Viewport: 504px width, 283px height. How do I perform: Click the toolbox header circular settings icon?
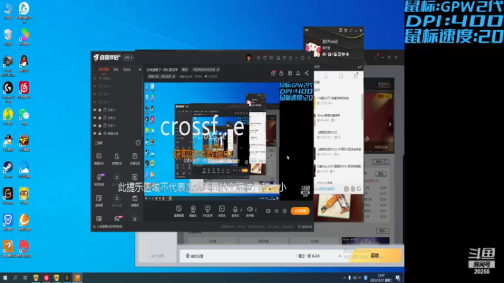[138, 143]
